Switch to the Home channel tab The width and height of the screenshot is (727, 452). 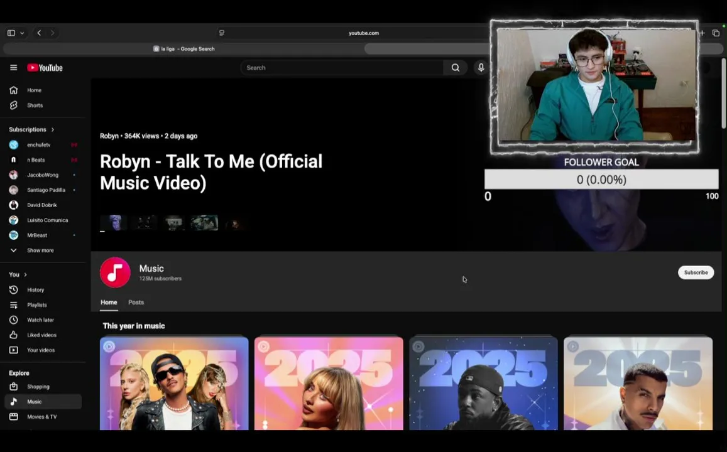(x=109, y=303)
